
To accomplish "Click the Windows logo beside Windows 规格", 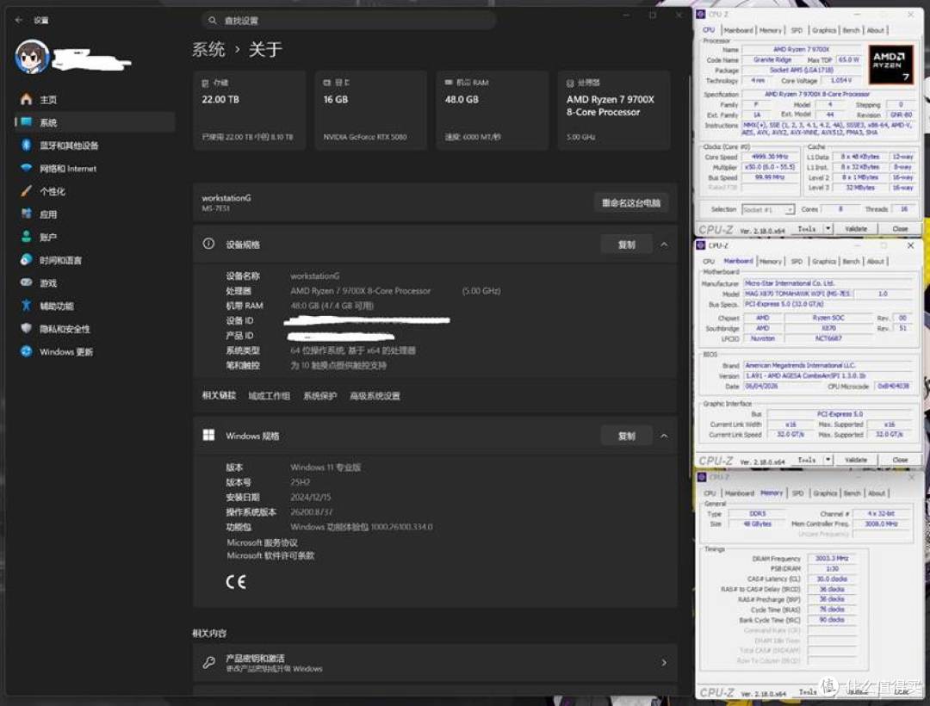I will pyautogui.click(x=208, y=435).
